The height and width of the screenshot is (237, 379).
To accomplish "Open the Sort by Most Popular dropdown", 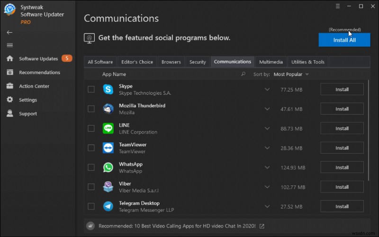I will pos(291,74).
